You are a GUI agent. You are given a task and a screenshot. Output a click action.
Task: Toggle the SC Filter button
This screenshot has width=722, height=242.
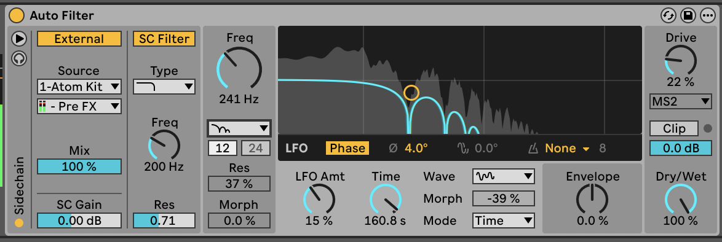(164, 39)
